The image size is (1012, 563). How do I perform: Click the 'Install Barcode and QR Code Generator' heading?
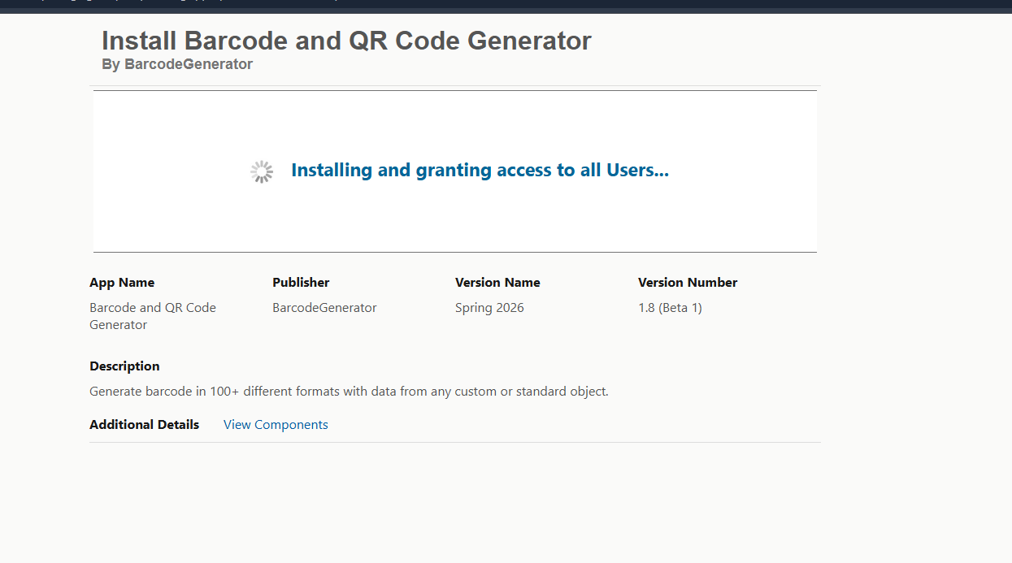(x=346, y=41)
